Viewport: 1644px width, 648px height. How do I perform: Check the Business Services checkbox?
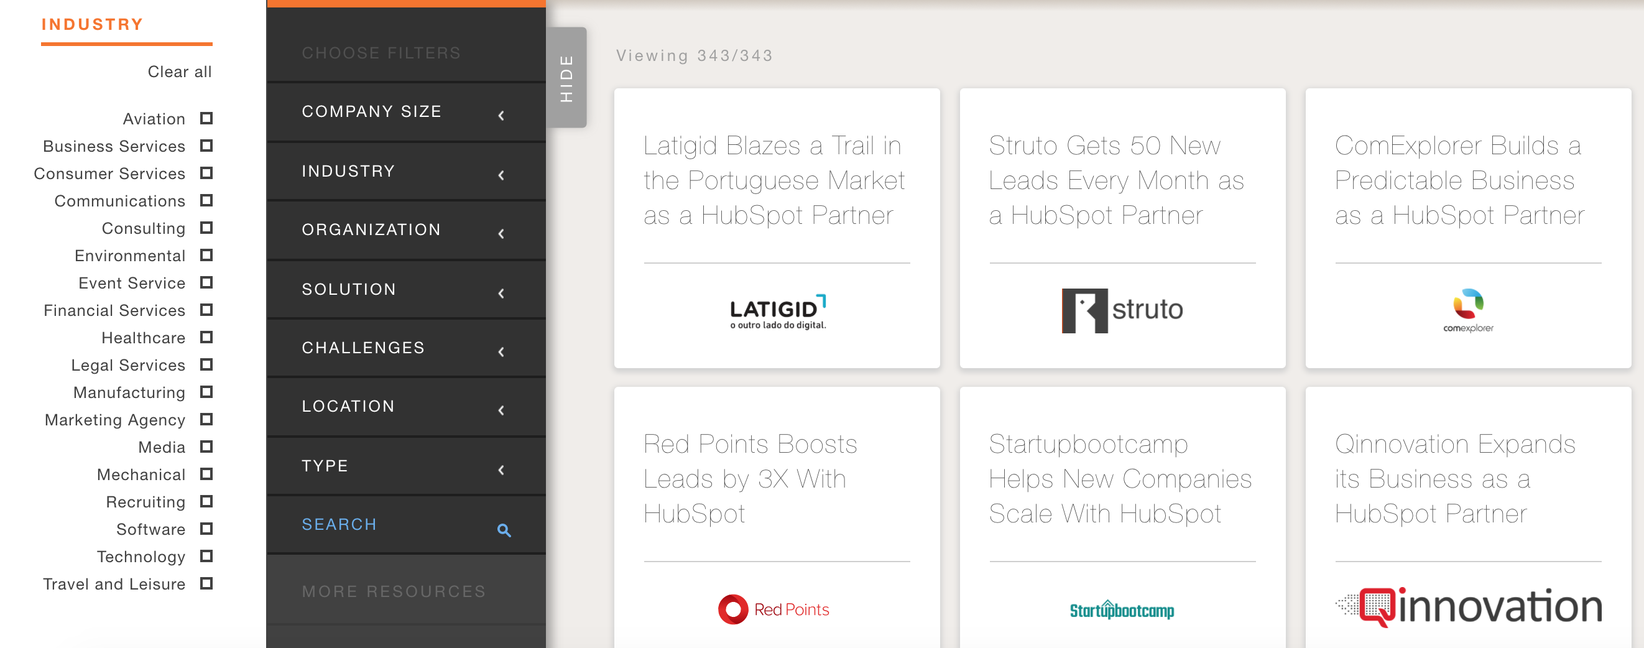tap(206, 146)
